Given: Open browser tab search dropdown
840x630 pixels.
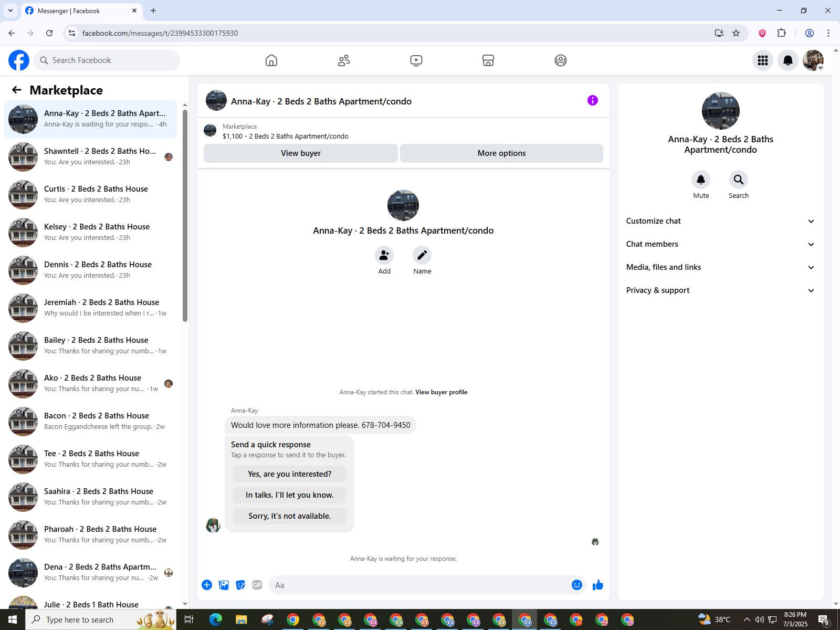Looking at the screenshot, I should coord(10,10).
